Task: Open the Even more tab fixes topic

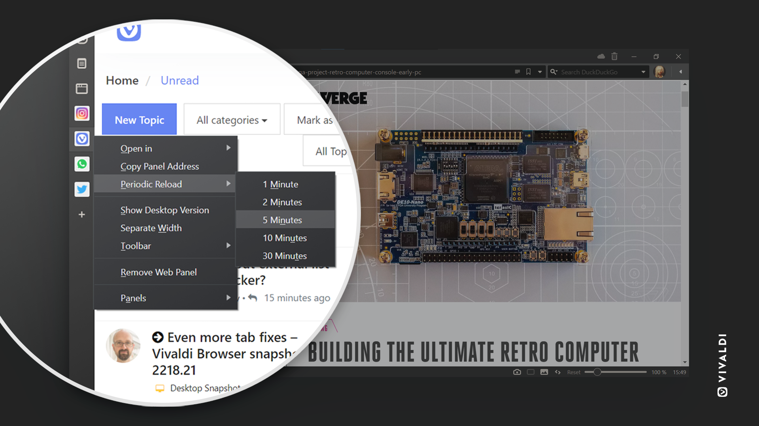Action: tap(225, 353)
